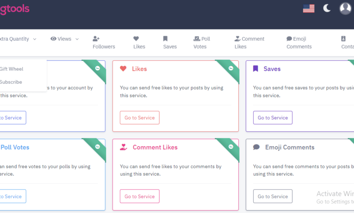Click the speech bubble icon on the Emoji Comments card
The width and height of the screenshot is (354, 213).
(x=256, y=147)
